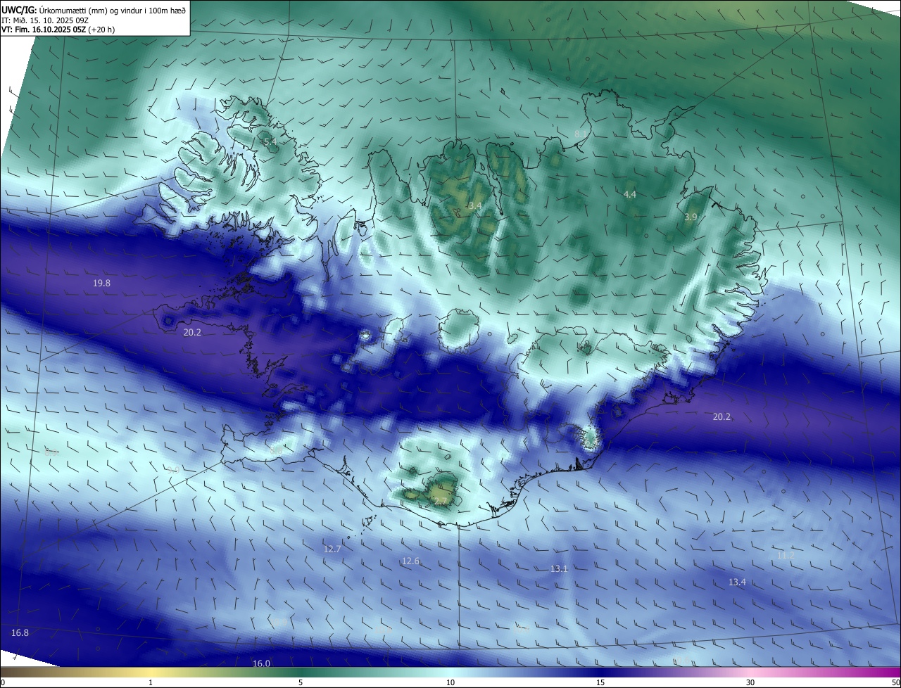
Task: Click the 5.4 value in the Westfjords
Action: coord(270,143)
